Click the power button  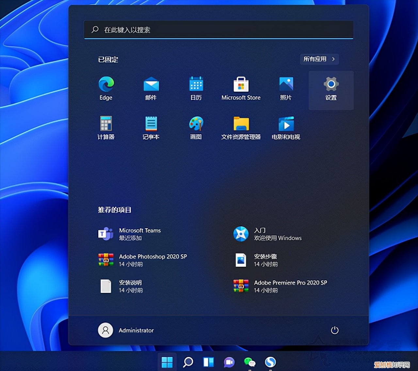(335, 330)
